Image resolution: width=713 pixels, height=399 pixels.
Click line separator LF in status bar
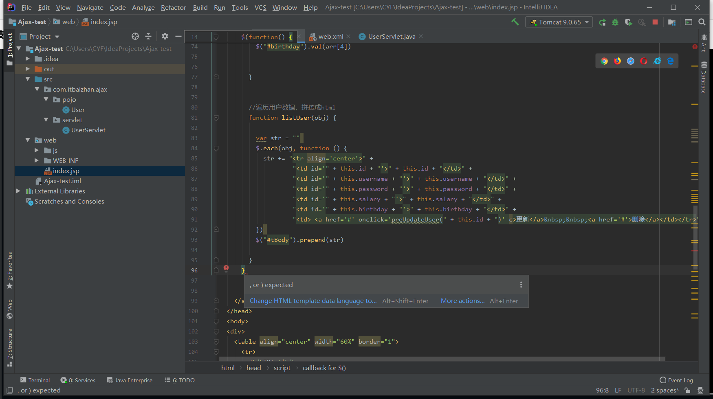(x=618, y=390)
